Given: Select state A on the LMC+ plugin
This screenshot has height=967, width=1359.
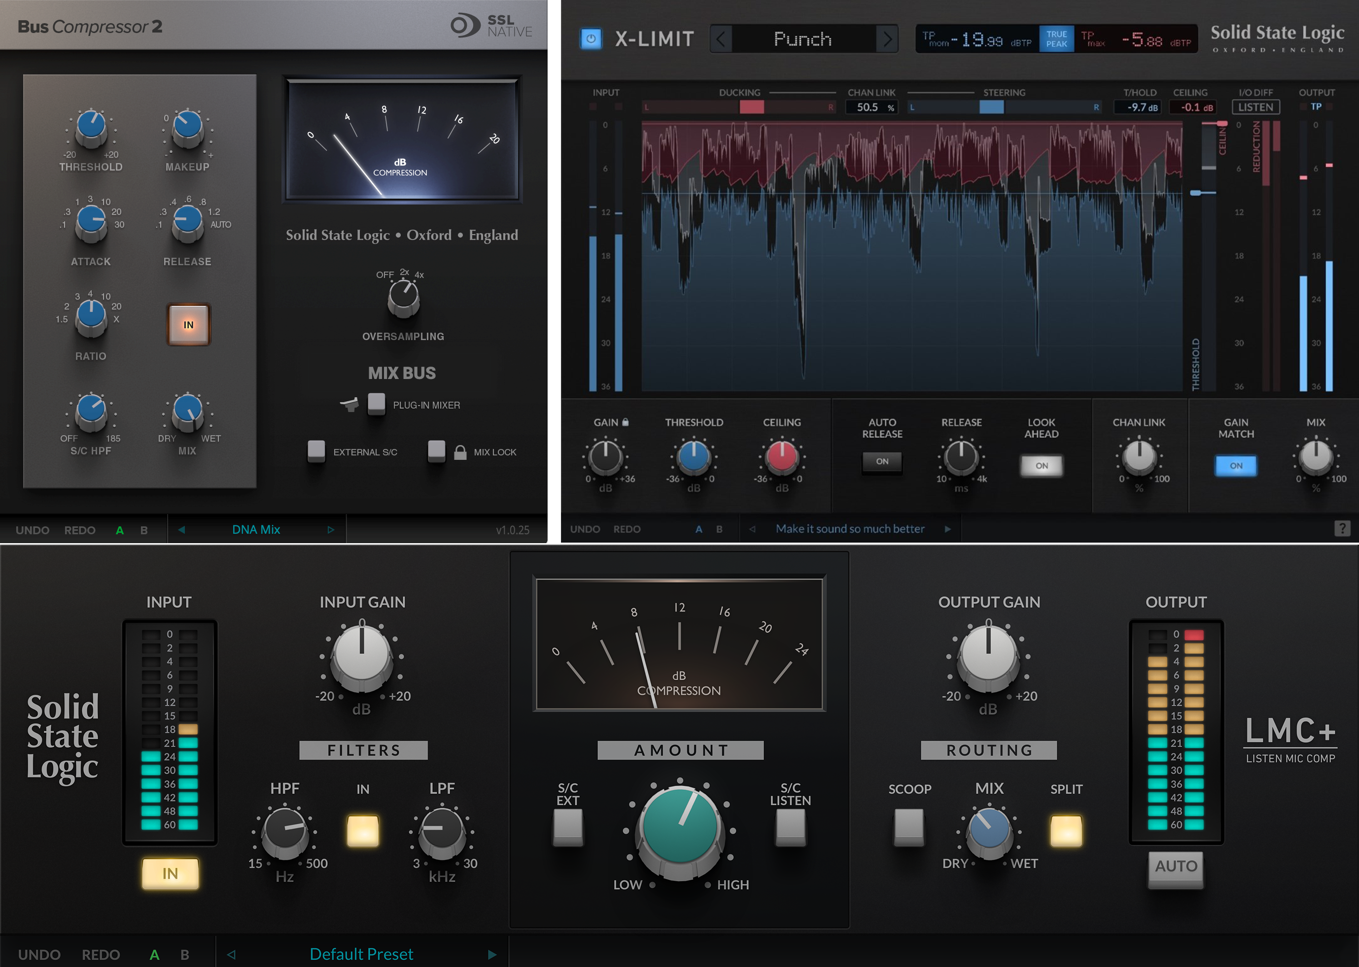Looking at the screenshot, I should pyautogui.click(x=154, y=953).
